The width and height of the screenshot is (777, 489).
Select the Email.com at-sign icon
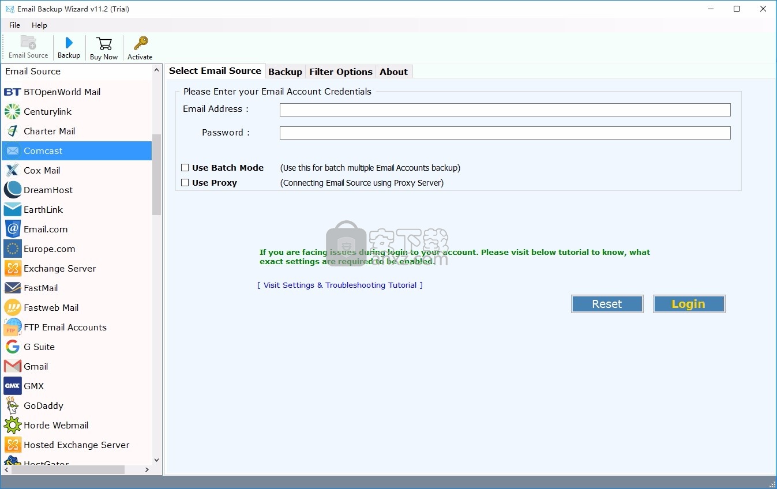click(12, 229)
